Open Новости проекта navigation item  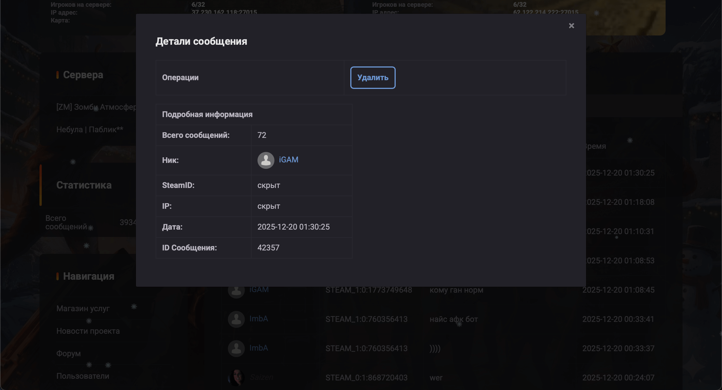88,331
